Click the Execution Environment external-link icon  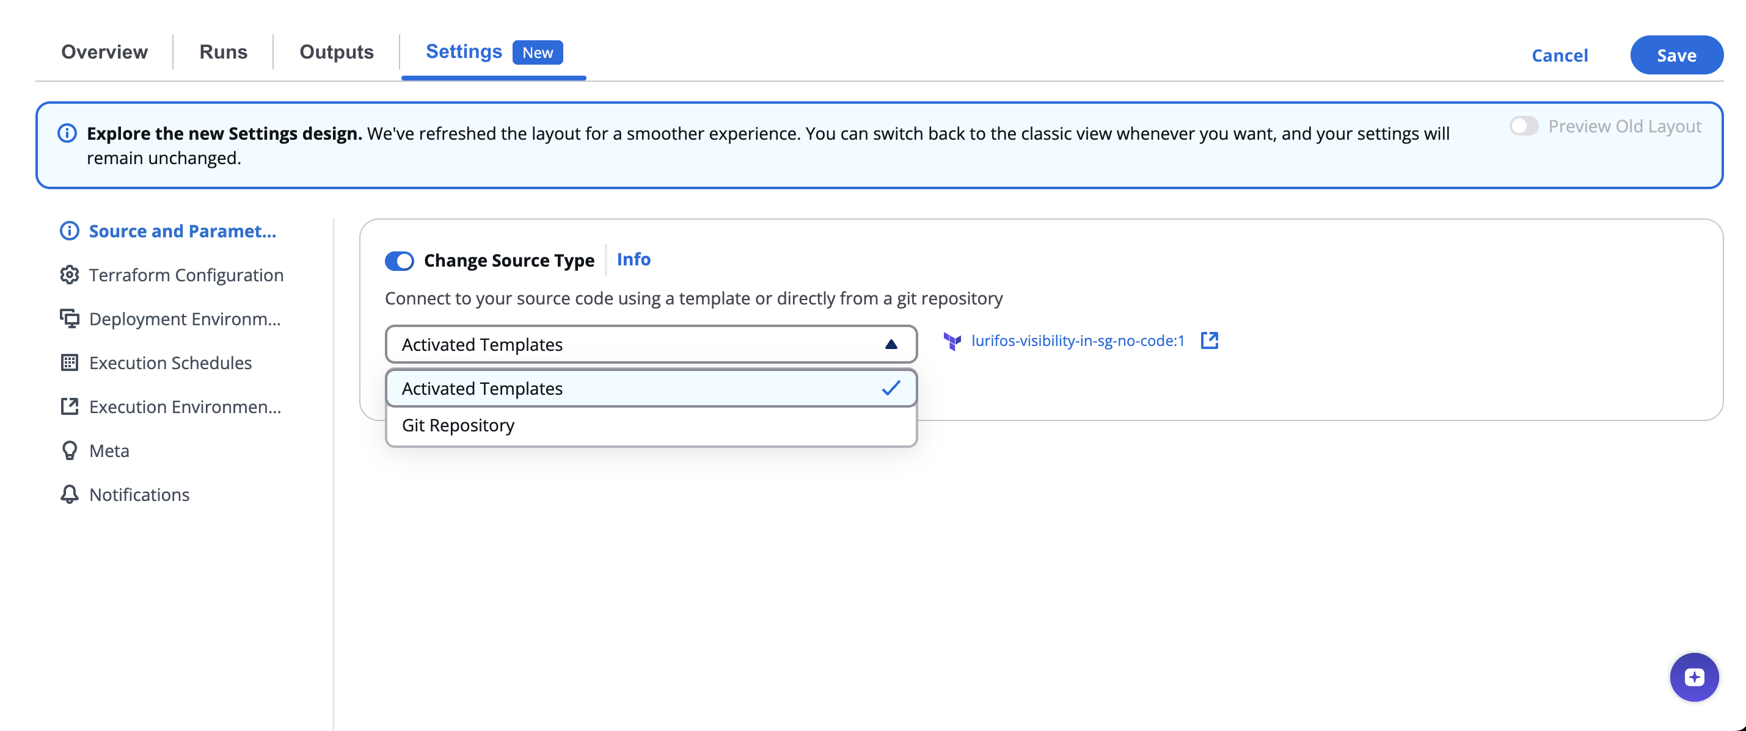click(x=69, y=407)
